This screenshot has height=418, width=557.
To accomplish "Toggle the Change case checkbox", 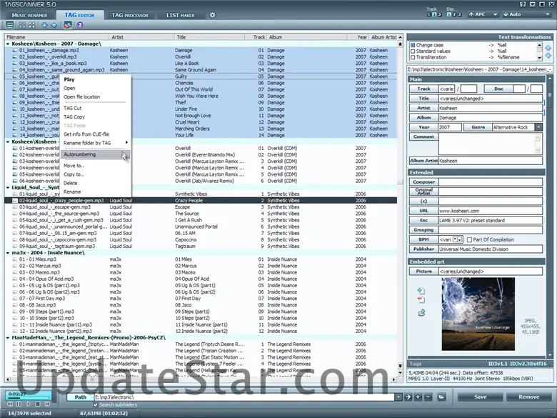I will (x=413, y=45).
